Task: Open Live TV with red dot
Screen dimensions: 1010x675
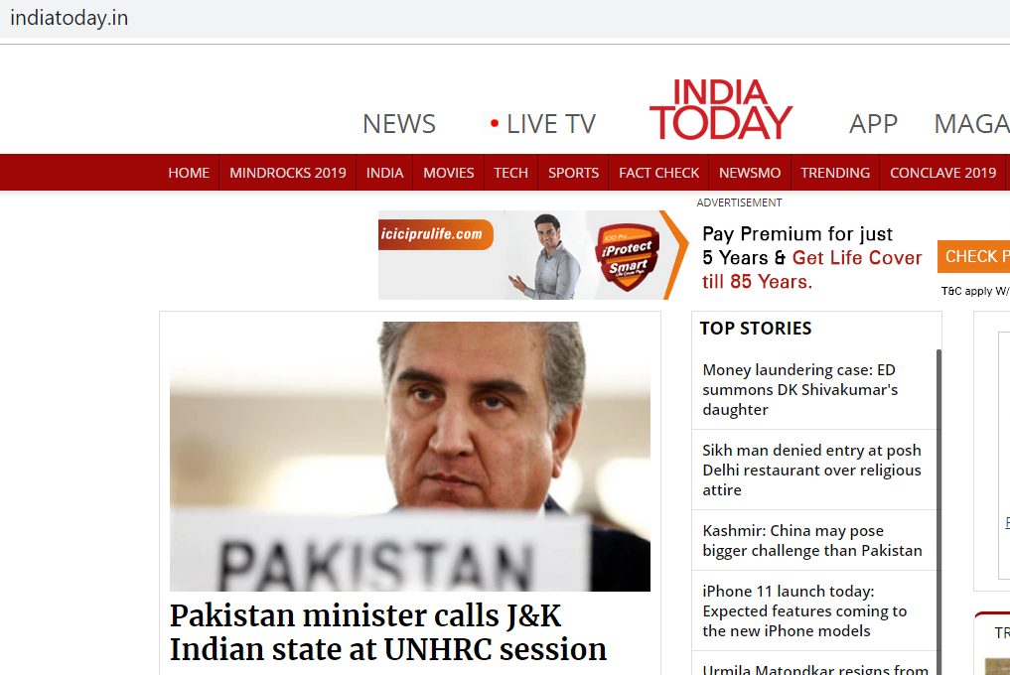Action: click(543, 124)
